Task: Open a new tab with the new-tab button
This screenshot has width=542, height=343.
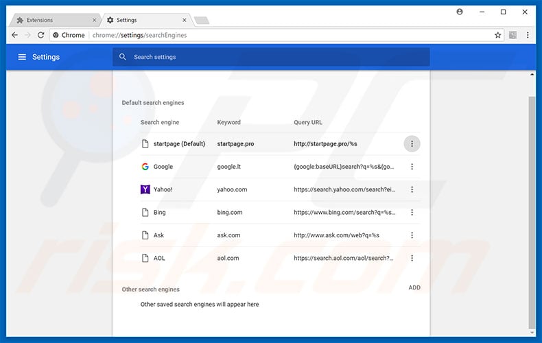Action: pyautogui.click(x=202, y=20)
